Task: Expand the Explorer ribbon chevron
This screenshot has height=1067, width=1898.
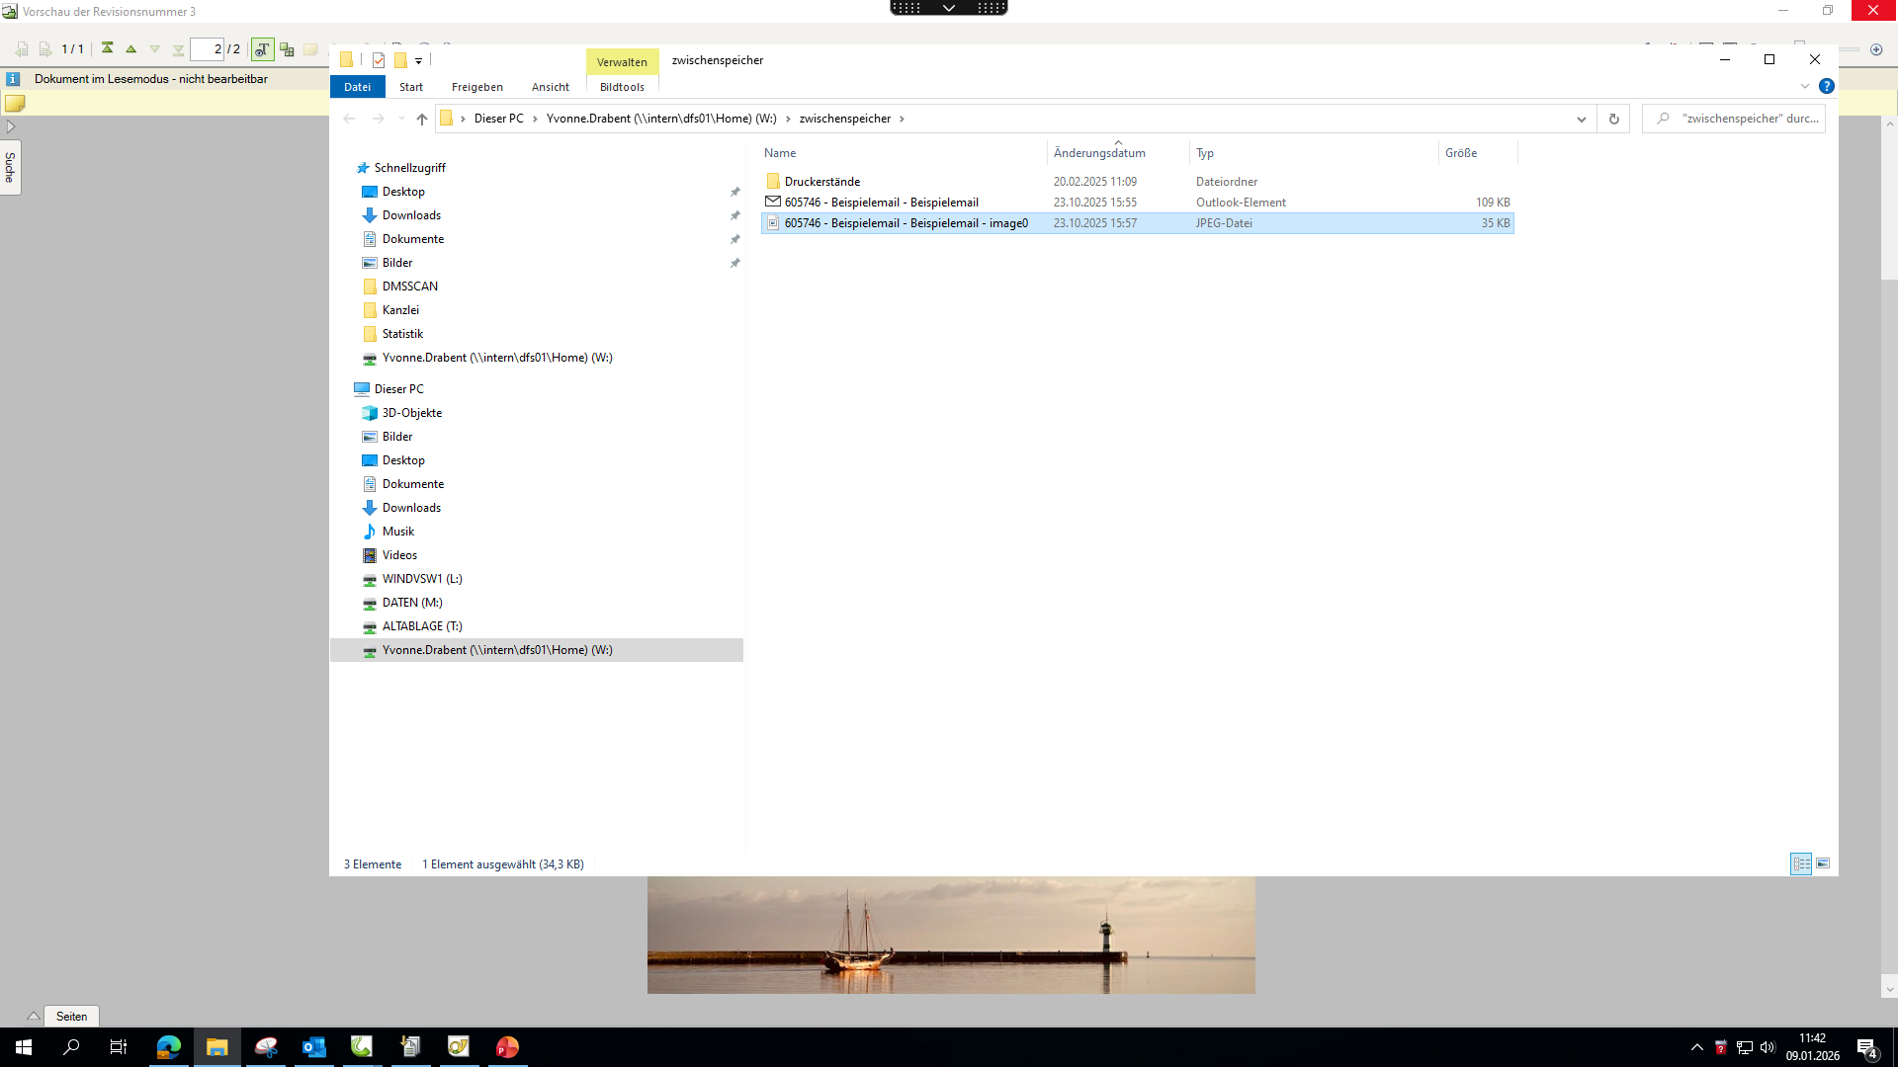Action: (x=1805, y=86)
